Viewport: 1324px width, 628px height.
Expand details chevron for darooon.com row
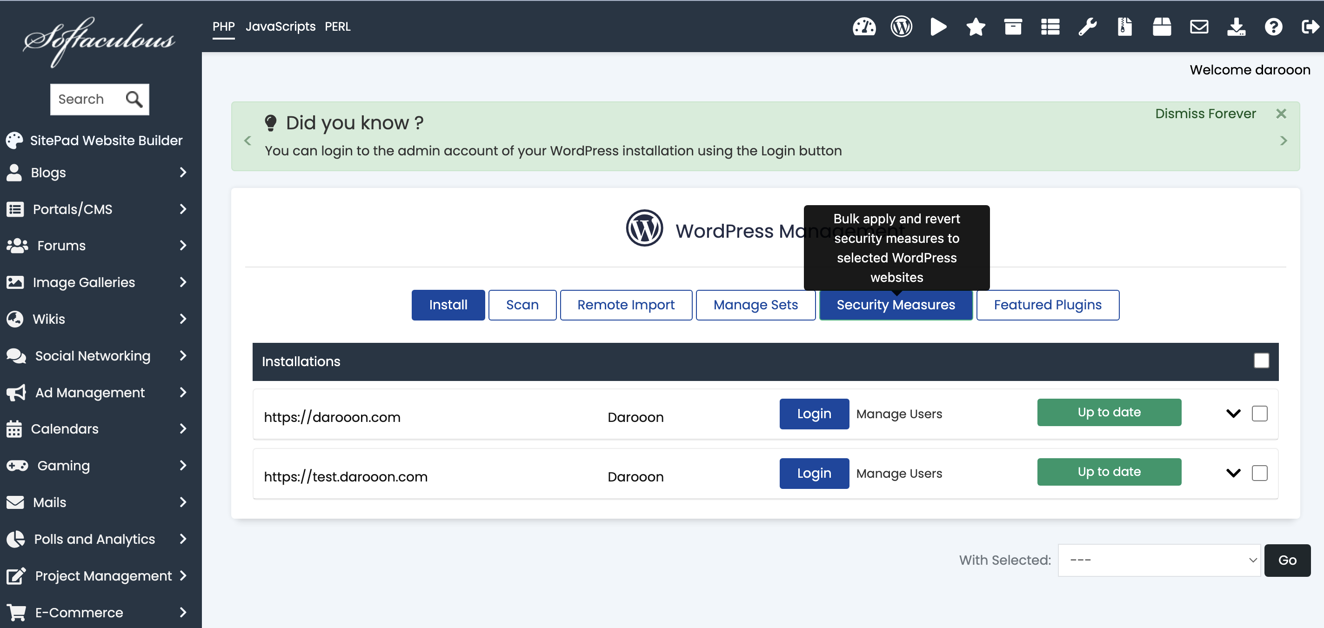click(1233, 413)
